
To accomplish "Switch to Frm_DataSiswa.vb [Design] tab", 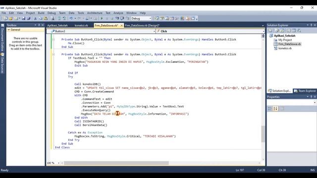I will 142,26.
